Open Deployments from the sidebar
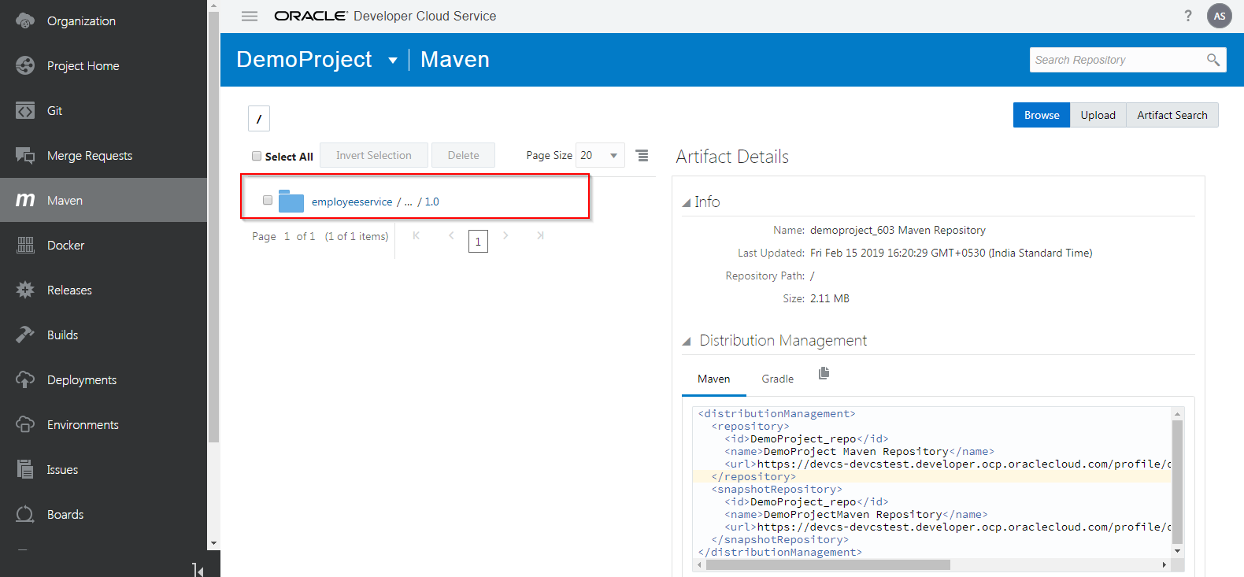 tap(82, 380)
